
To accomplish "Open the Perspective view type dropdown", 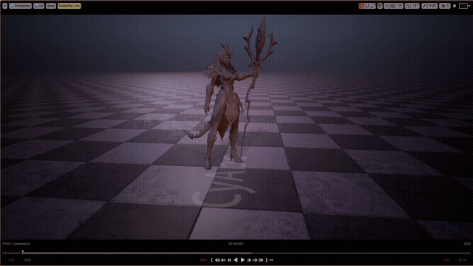I will [20, 6].
